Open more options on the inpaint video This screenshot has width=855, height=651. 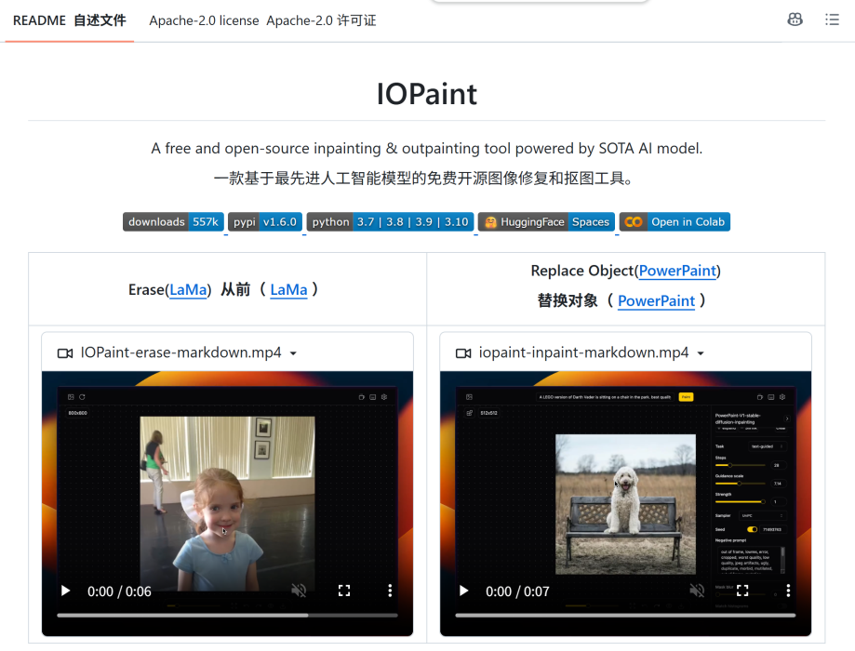tap(788, 591)
